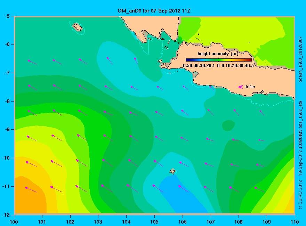The width and height of the screenshot is (306, 226).
Task: Click longitude tick label 106
Action: 183,222
